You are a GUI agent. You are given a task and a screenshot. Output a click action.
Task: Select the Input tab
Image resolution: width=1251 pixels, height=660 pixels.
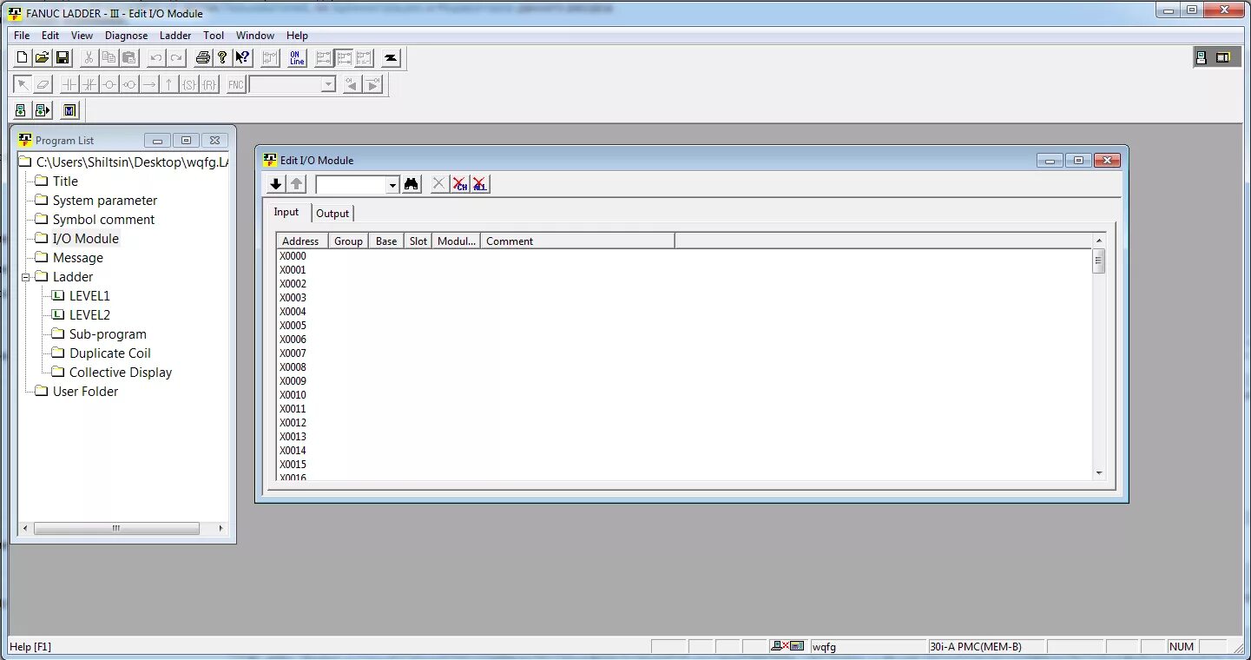pyautogui.click(x=286, y=212)
